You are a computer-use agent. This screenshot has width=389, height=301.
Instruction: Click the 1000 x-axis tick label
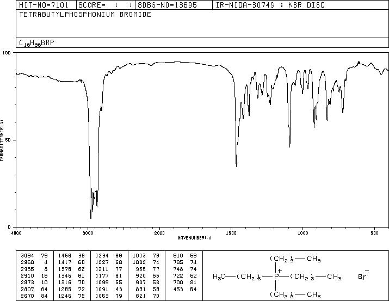click(302, 233)
